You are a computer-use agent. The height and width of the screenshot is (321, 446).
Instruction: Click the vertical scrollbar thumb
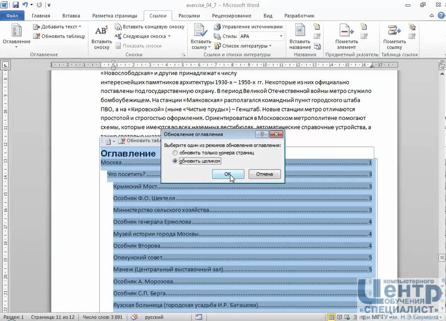pyautogui.click(x=442, y=258)
